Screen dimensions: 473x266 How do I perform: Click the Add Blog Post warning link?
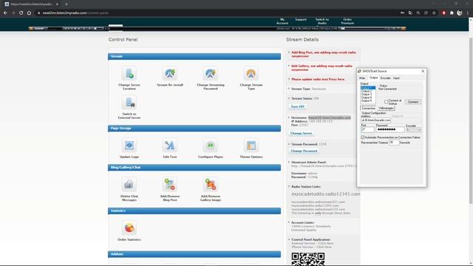324,54
